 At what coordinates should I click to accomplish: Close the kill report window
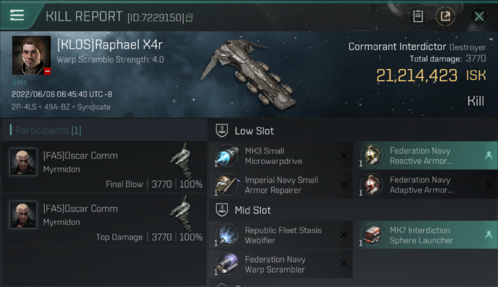coord(479,16)
